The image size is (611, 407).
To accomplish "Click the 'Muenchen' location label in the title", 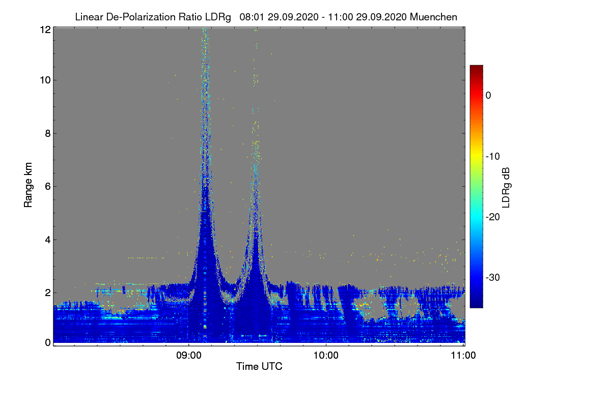I will tap(433, 17).
